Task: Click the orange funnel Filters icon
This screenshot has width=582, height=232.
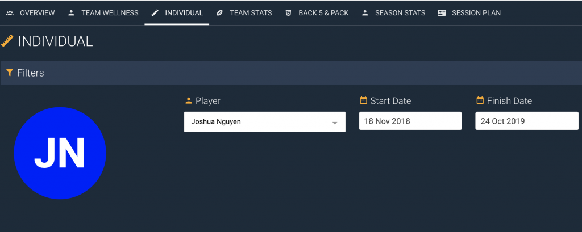Action: click(x=10, y=72)
